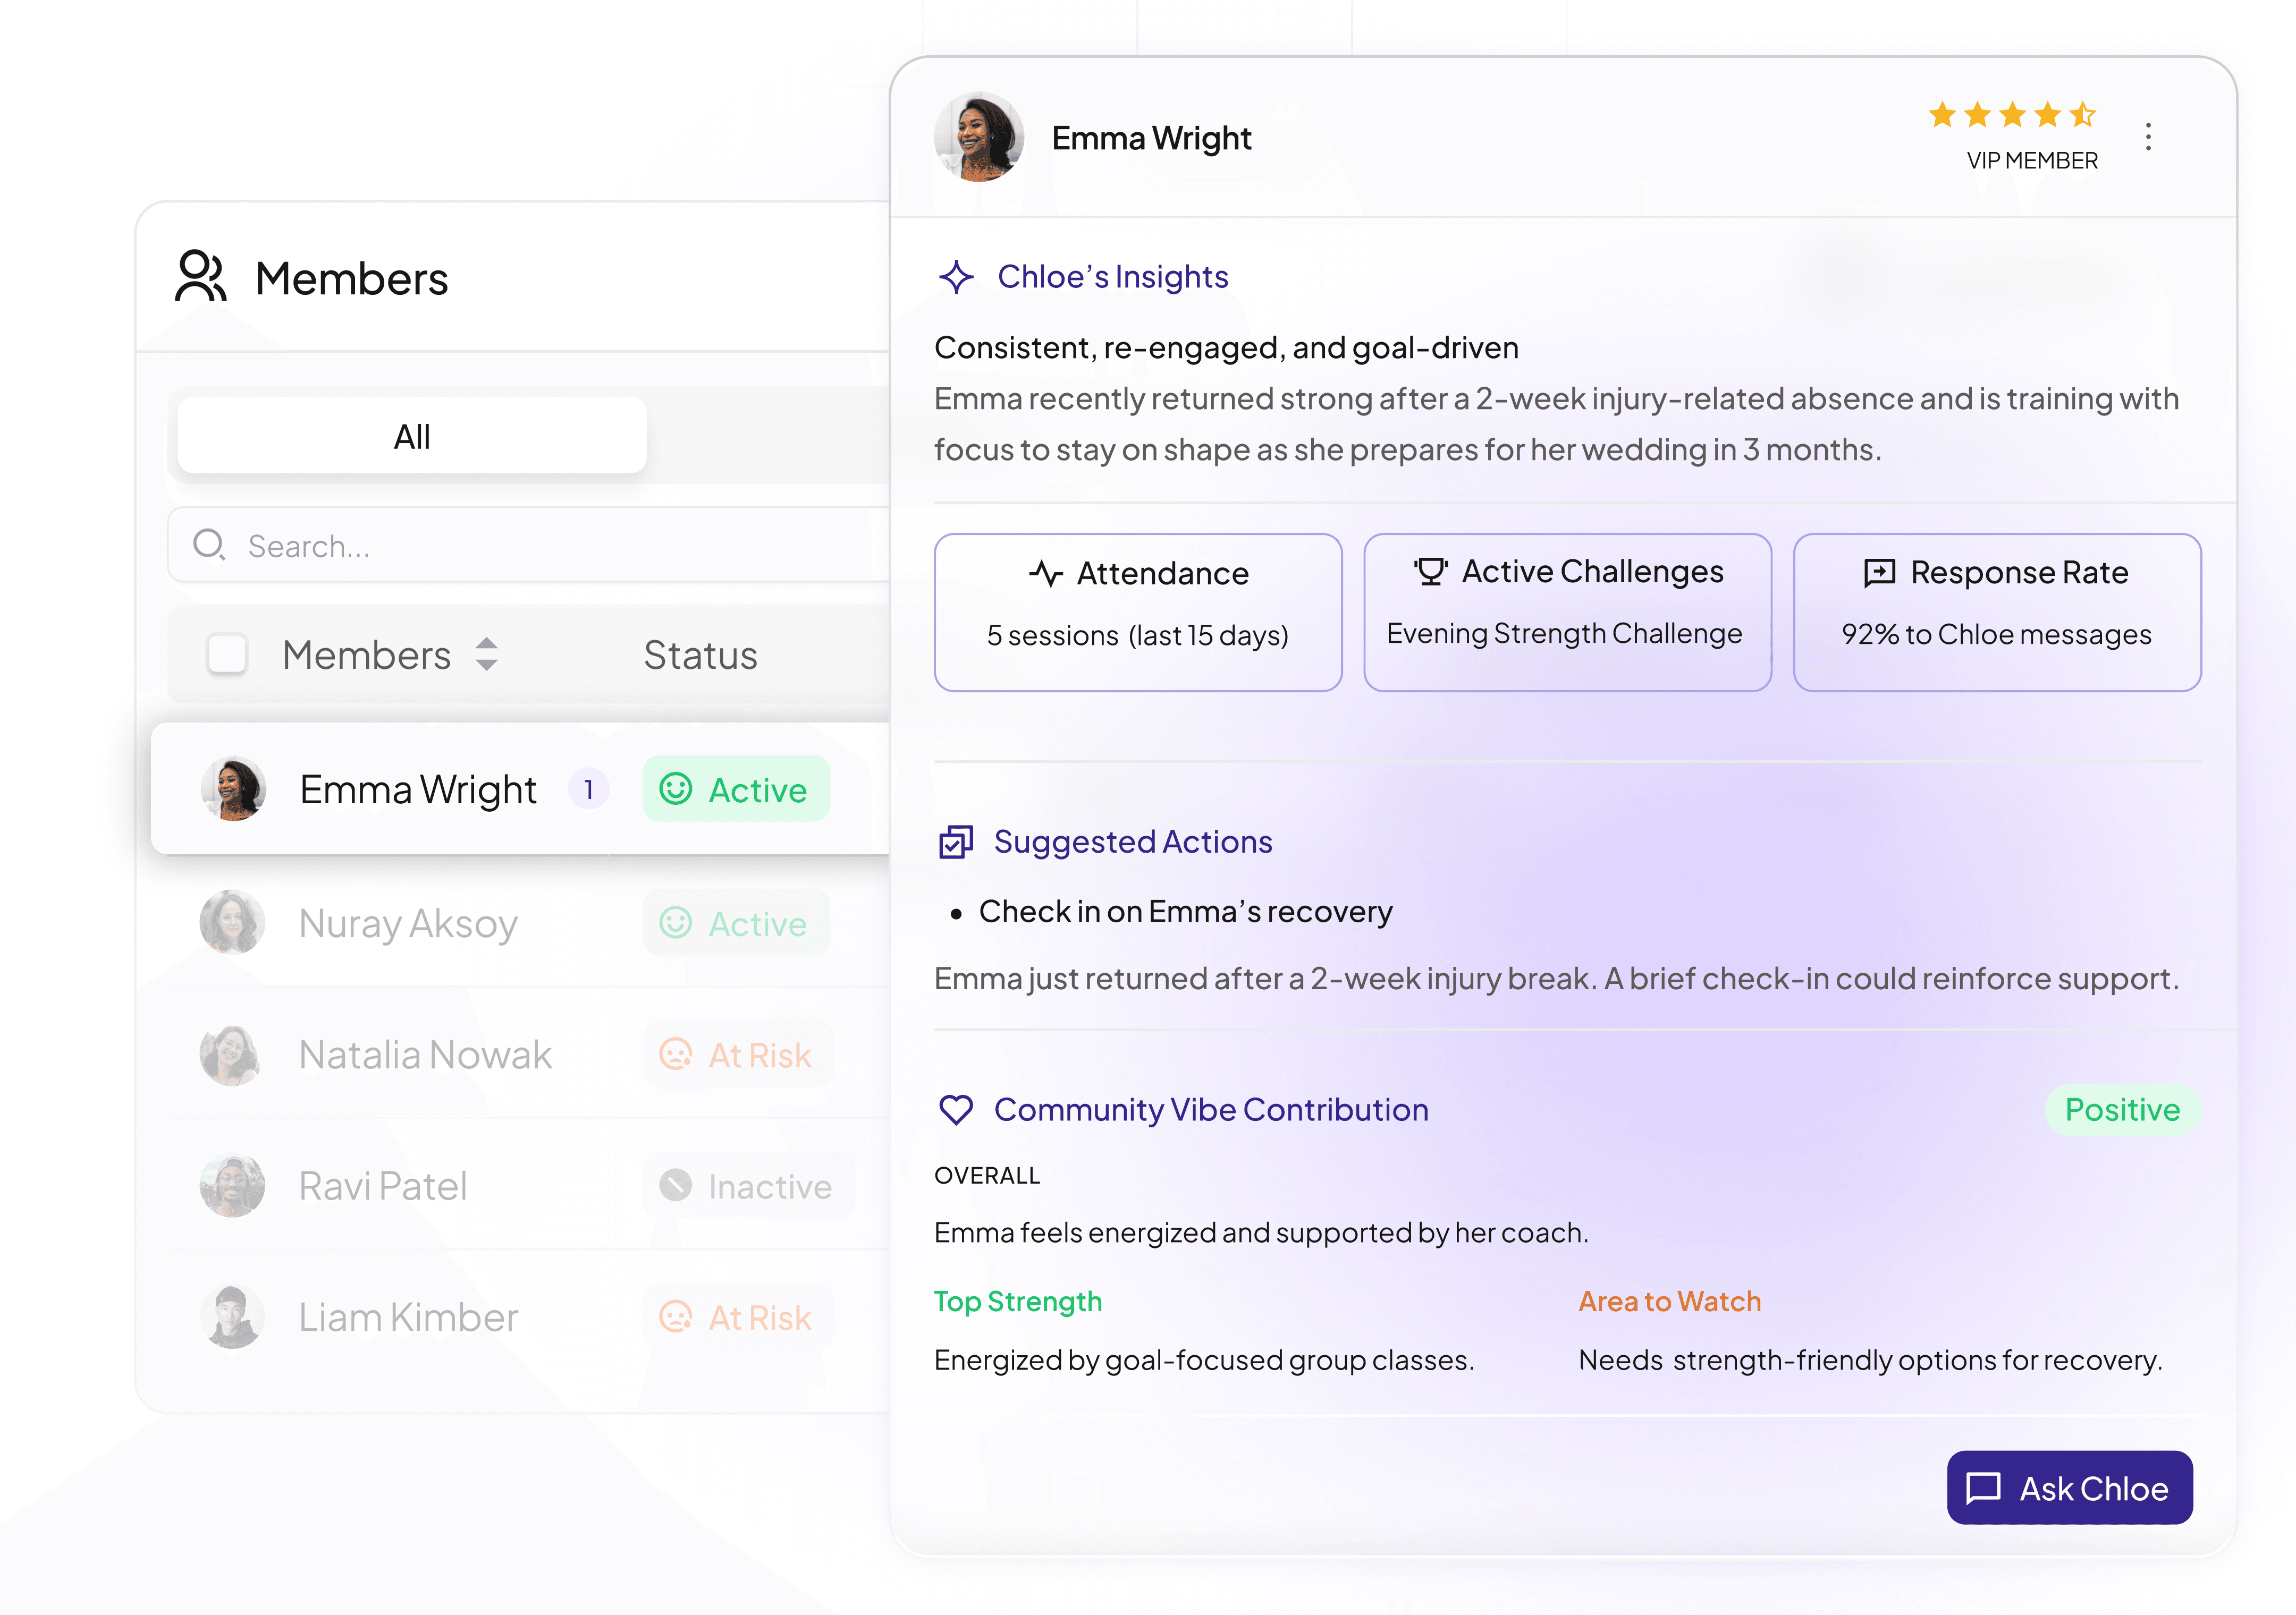The height and width of the screenshot is (1615, 2296).
Task: Click the Attendance pulse icon
Action: 1046,574
